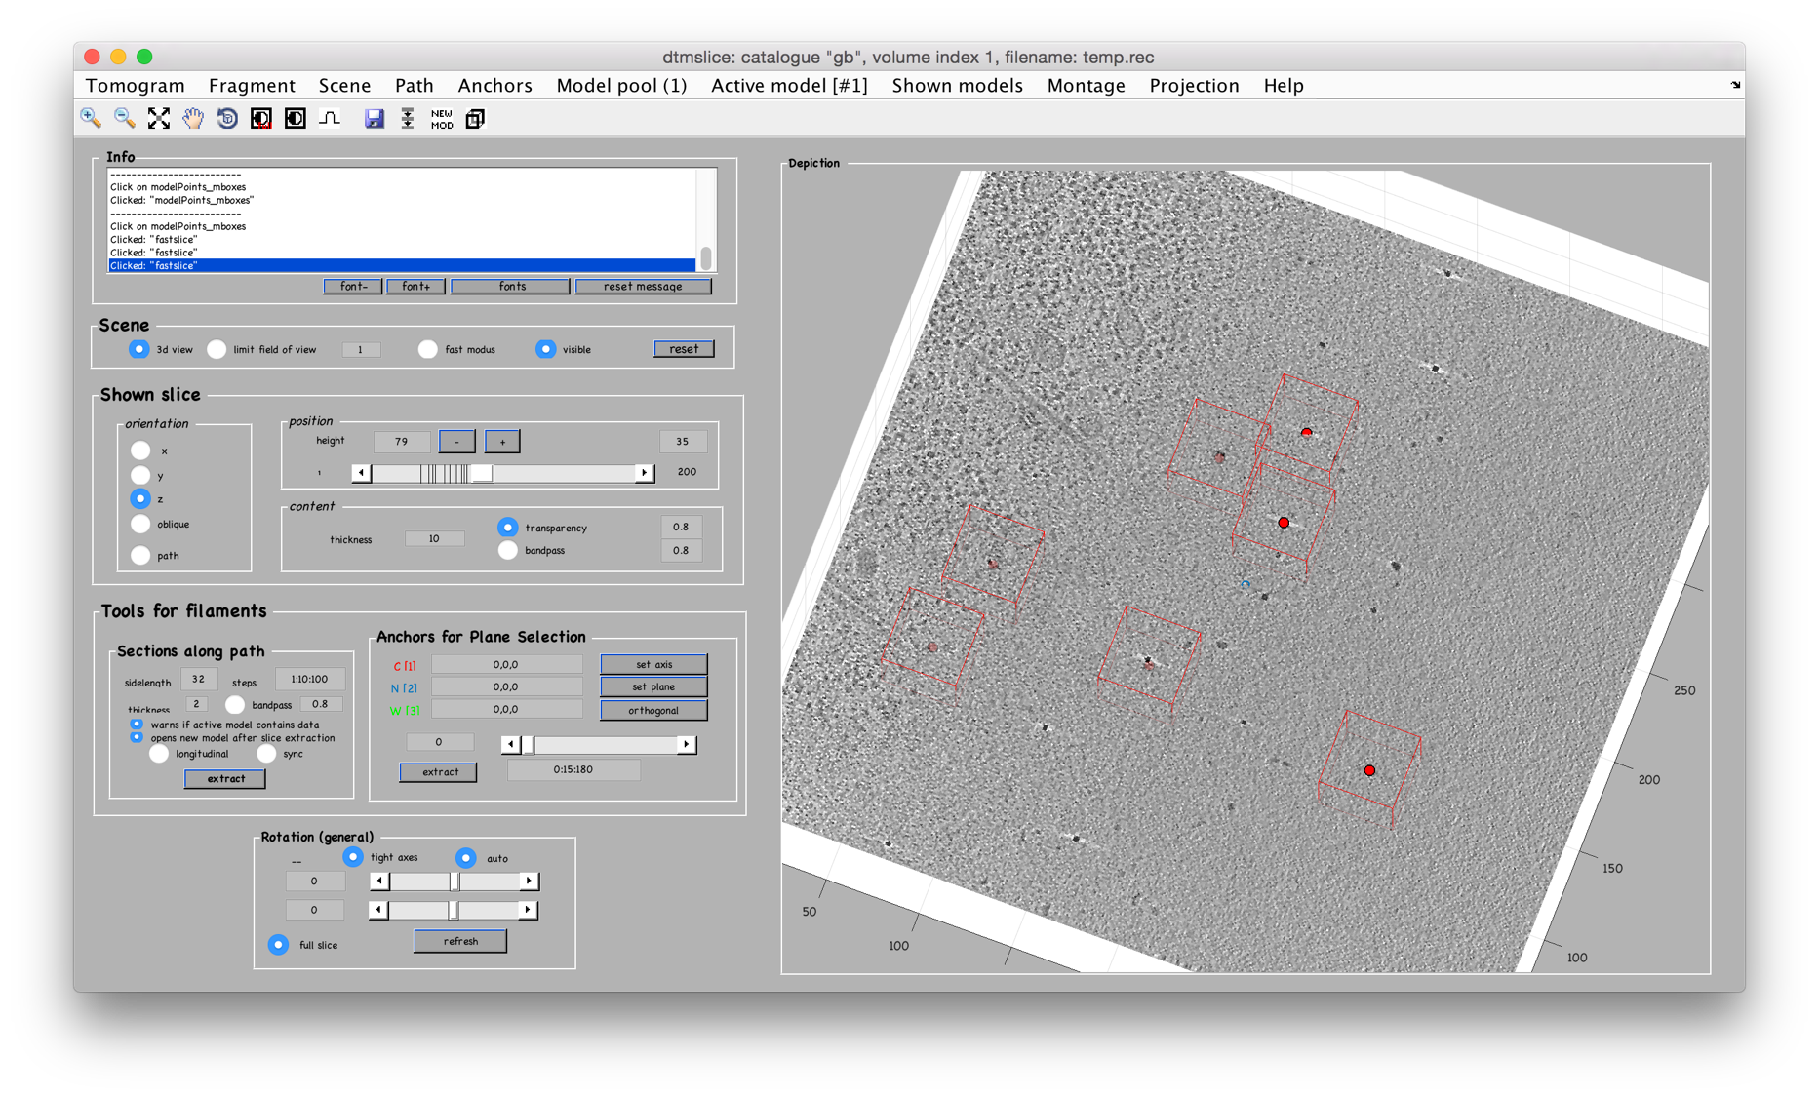Open the Montage menu

(1086, 86)
